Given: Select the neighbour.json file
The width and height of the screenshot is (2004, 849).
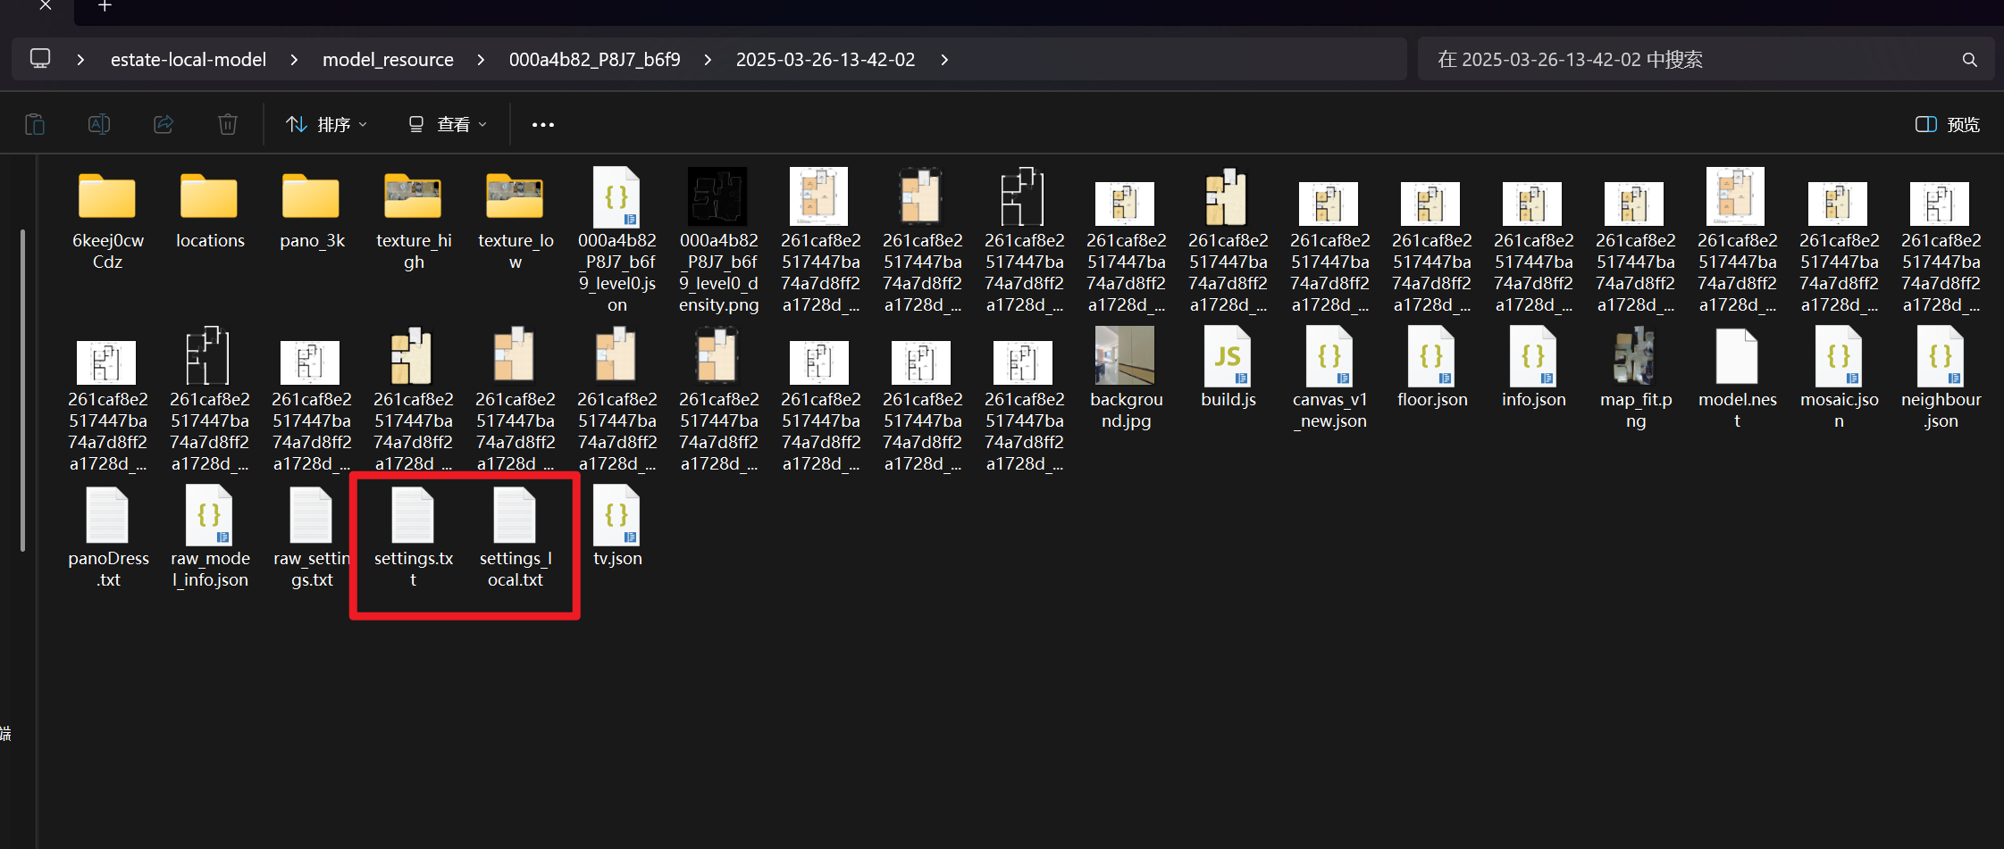Looking at the screenshot, I should click(1941, 379).
